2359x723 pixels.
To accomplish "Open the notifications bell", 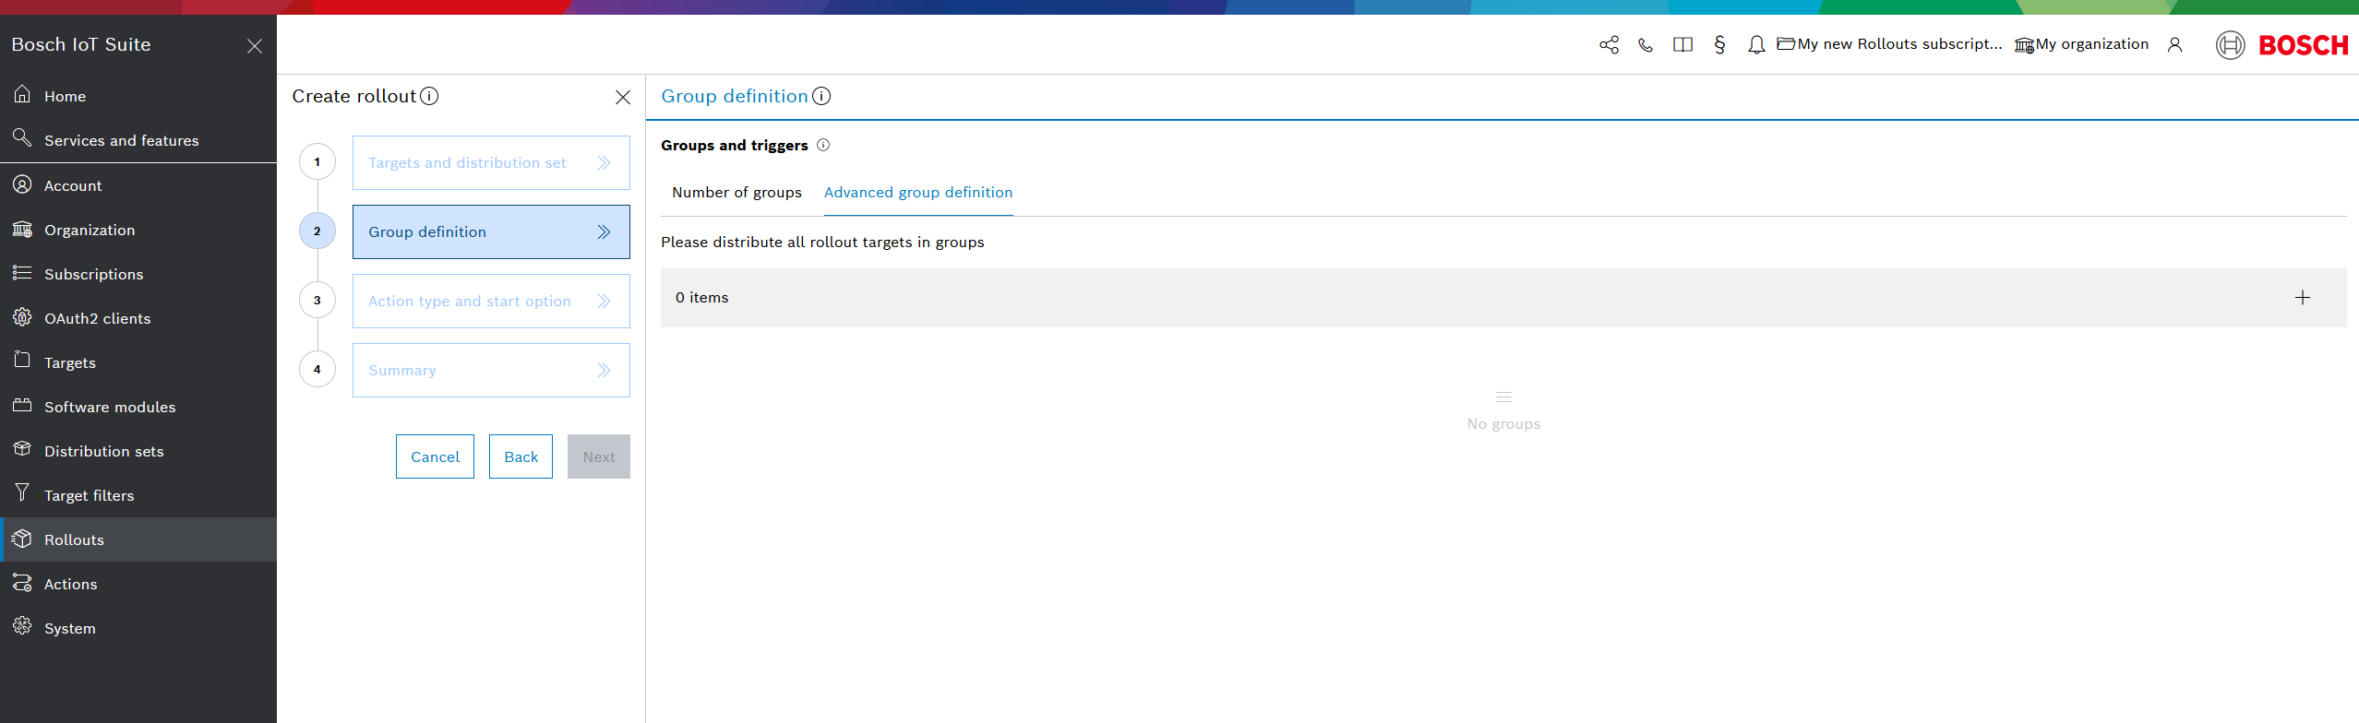I will (1756, 45).
